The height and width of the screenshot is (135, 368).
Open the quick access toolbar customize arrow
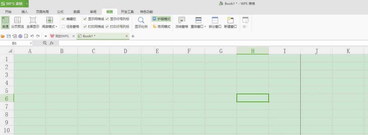46,36
